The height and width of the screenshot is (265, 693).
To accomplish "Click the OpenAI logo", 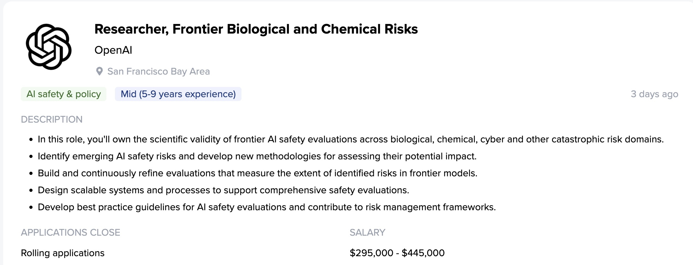I will pos(49,47).
